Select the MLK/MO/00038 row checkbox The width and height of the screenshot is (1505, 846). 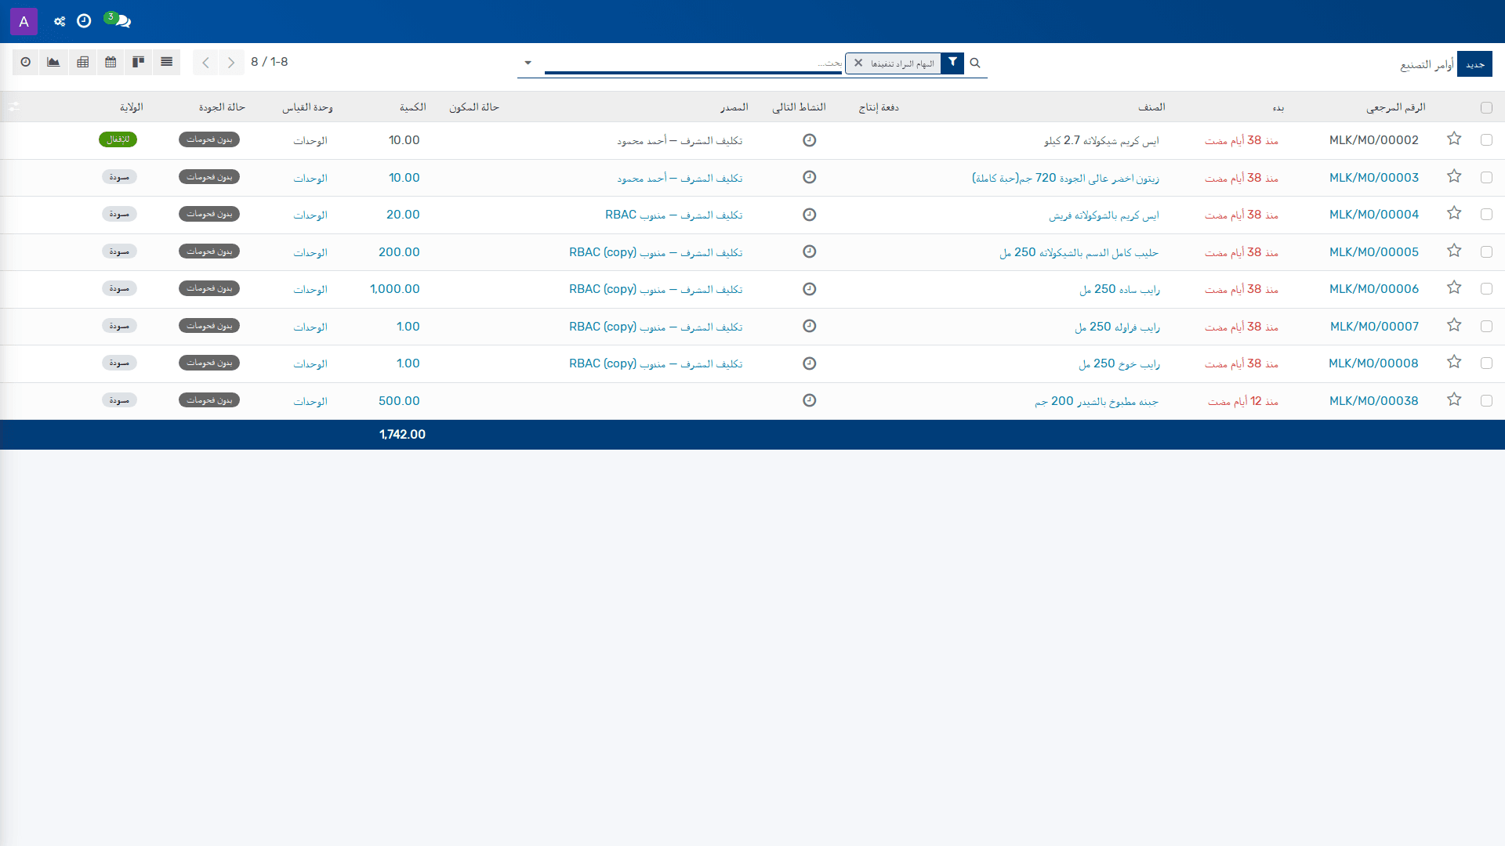[1486, 400]
